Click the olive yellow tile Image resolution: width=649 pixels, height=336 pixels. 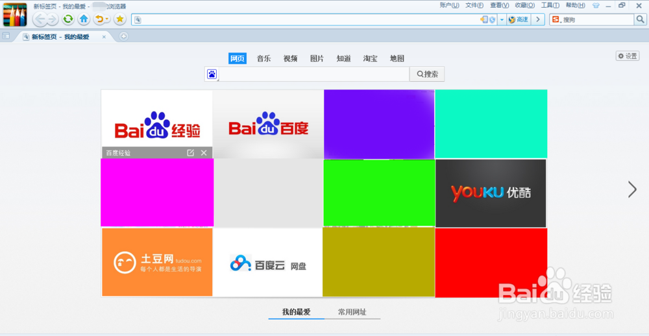click(x=379, y=262)
